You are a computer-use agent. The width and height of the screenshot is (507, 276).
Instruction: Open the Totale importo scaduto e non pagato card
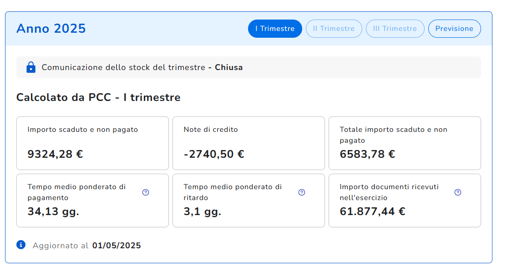[405, 143]
